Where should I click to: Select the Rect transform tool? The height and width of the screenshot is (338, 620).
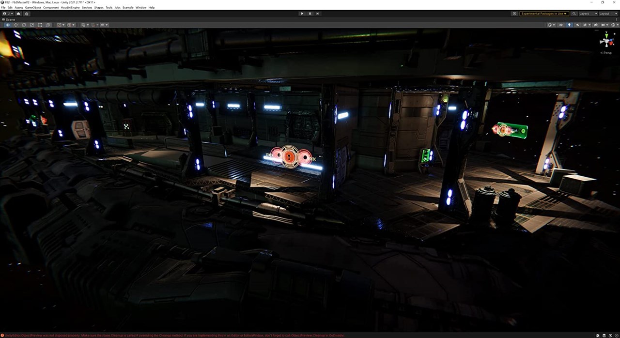[x=40, y=25]
